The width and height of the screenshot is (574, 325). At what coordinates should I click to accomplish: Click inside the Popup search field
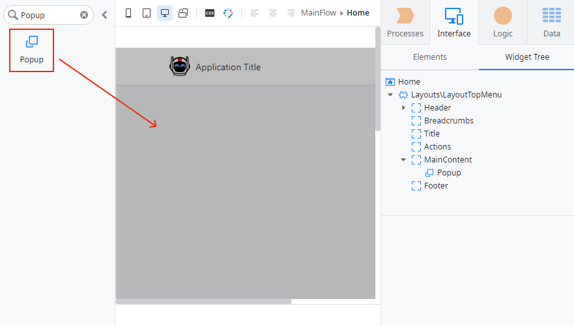49,15
